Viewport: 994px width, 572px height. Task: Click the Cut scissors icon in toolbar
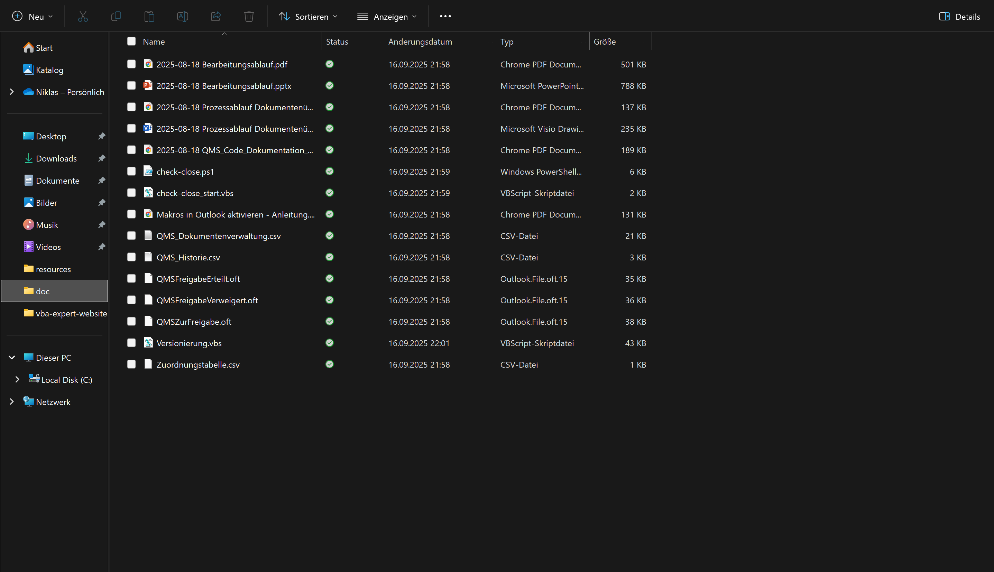(83, 17)
